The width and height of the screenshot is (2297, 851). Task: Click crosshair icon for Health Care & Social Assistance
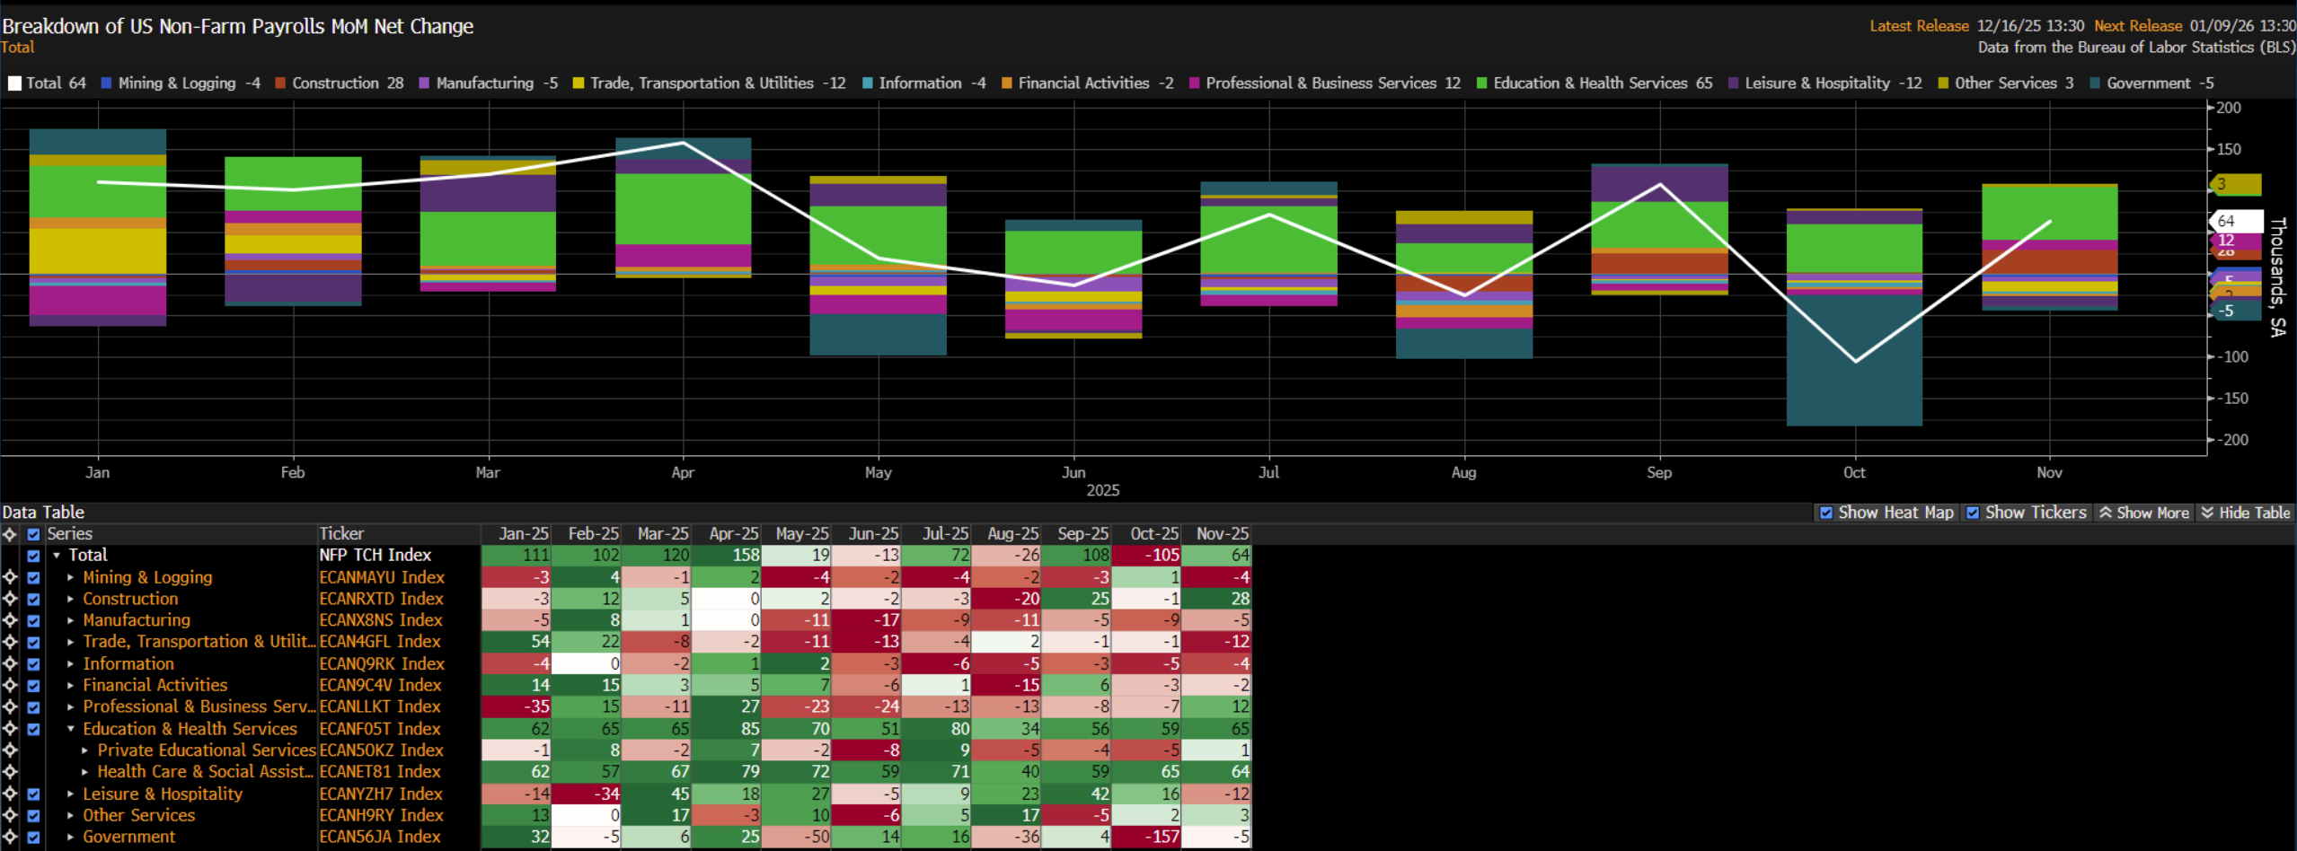(10, 772)
